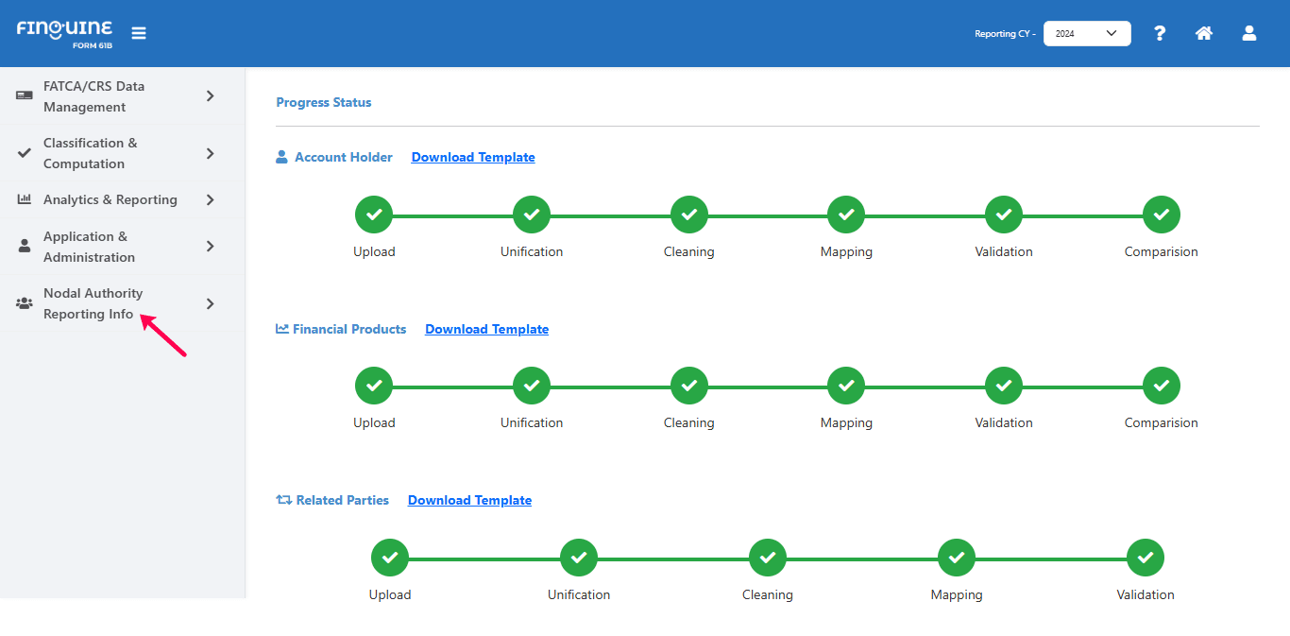1290x636 pixels.
Task: Expand Nodal Authority Reporting Info chevron
Action: point(210,303)
